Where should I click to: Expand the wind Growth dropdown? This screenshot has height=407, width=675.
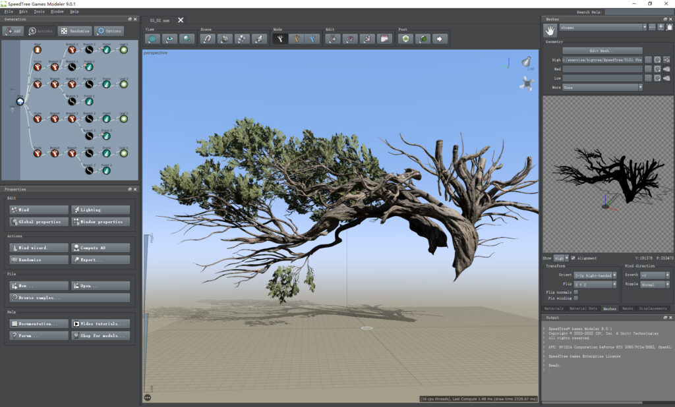(655, 275)
